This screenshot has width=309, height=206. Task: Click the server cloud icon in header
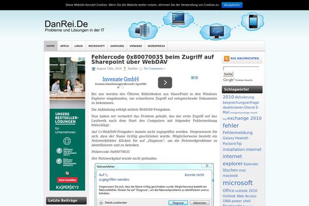pyautogui.click(x=143, y=30)
